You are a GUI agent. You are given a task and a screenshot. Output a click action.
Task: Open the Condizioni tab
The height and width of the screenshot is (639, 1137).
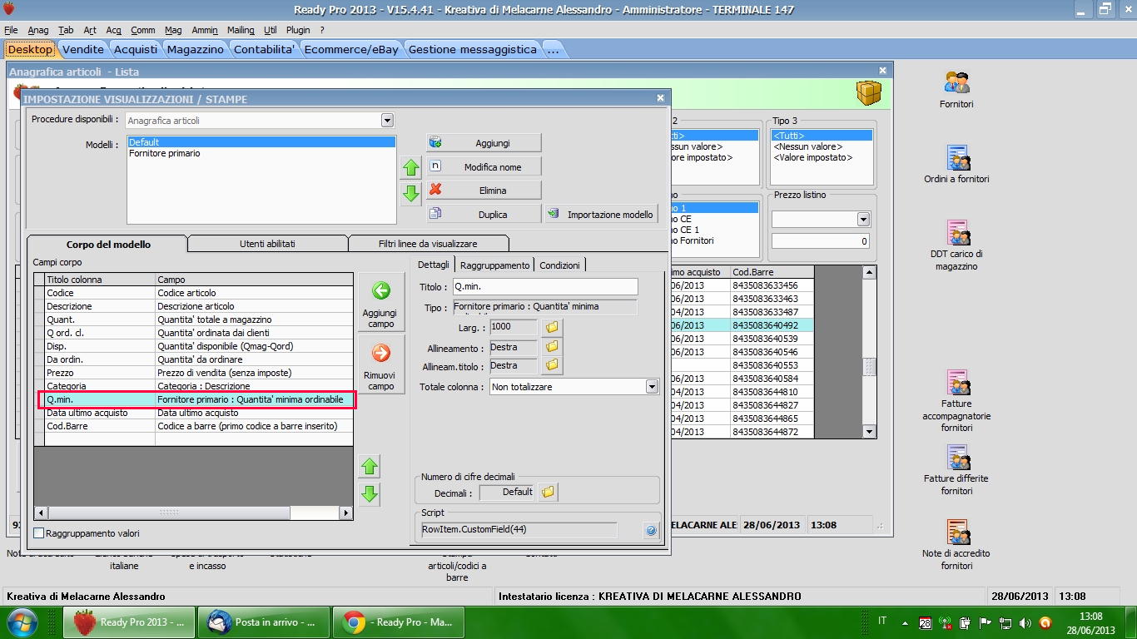point(559,265)
